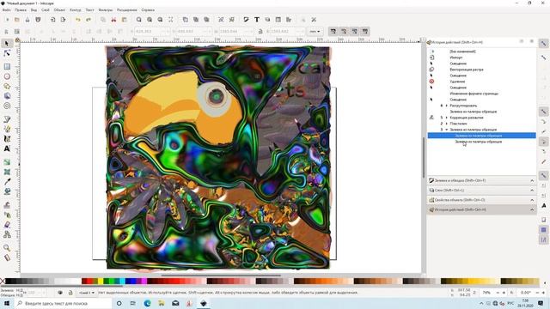Viewport: 550px width, 309px height.
Task: Toggle current layer lock icon
Action: point(70,292)
